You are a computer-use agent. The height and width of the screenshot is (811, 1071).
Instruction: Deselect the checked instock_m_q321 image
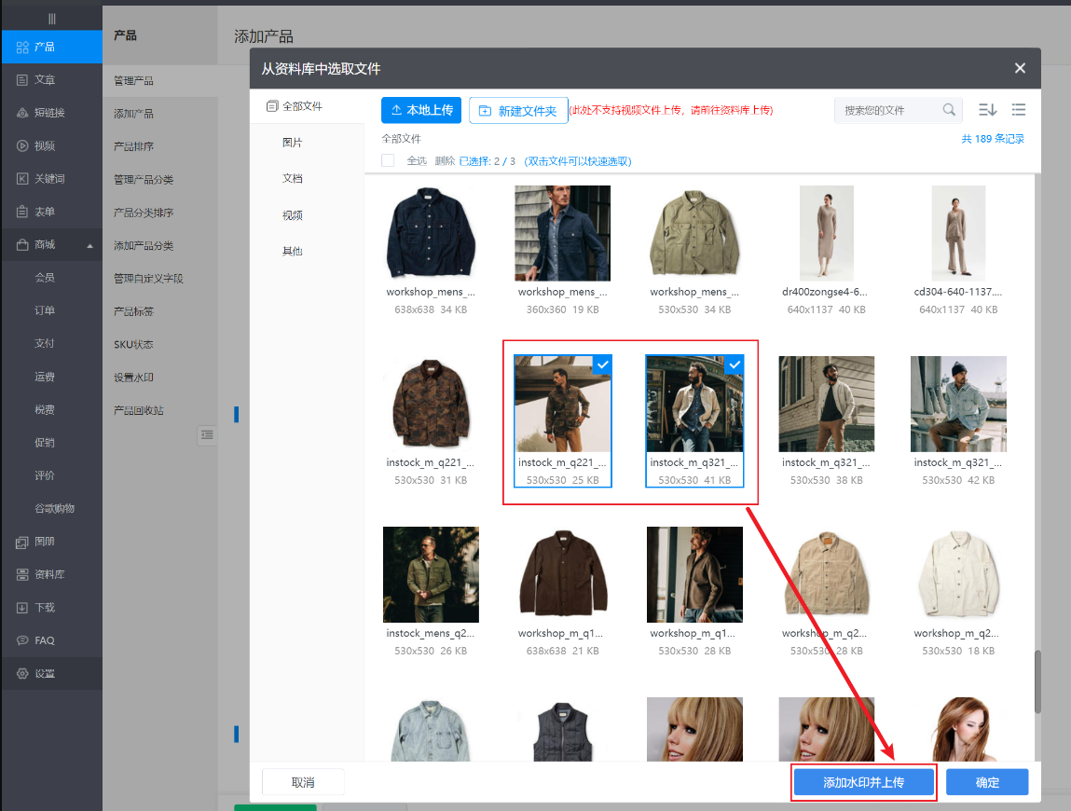(735, 364)
